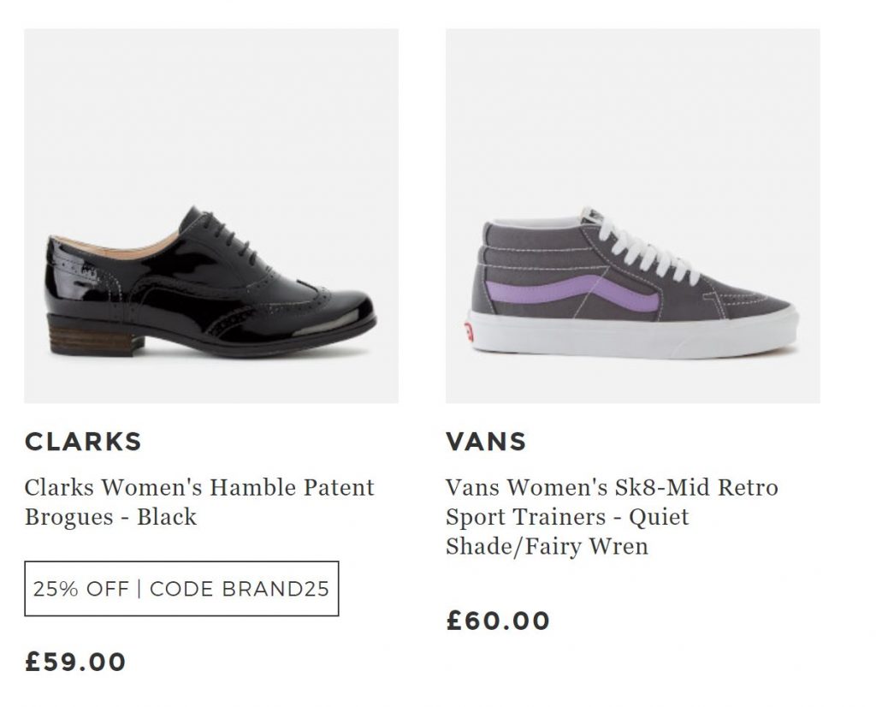Viewport: 876px width, 707px height.
Task: Open the Clarks black brogue product image
Action: point(210,216)
